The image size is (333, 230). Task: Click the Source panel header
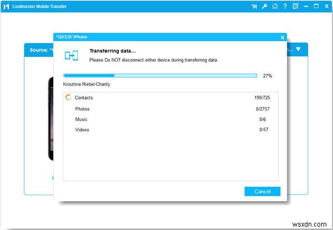click(x=39, y=50)
